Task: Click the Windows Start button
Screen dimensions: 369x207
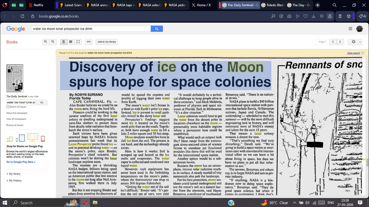Action: point(5,203)
